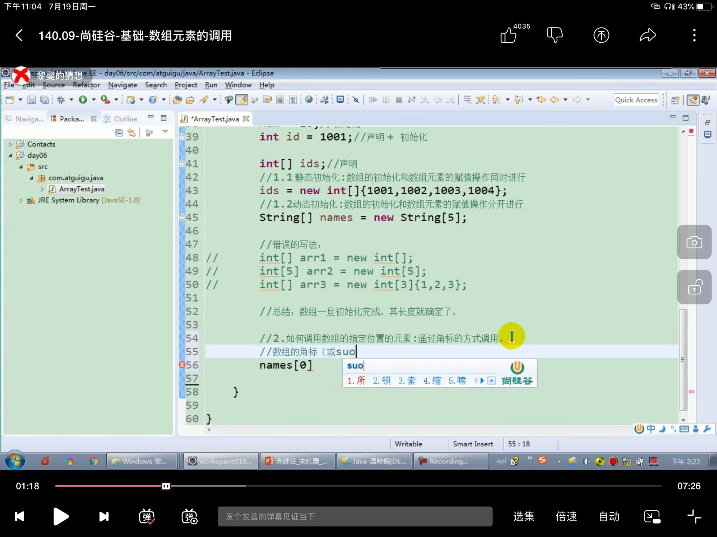
Task: Collapse the src folder node
Action: coord(21,167)
